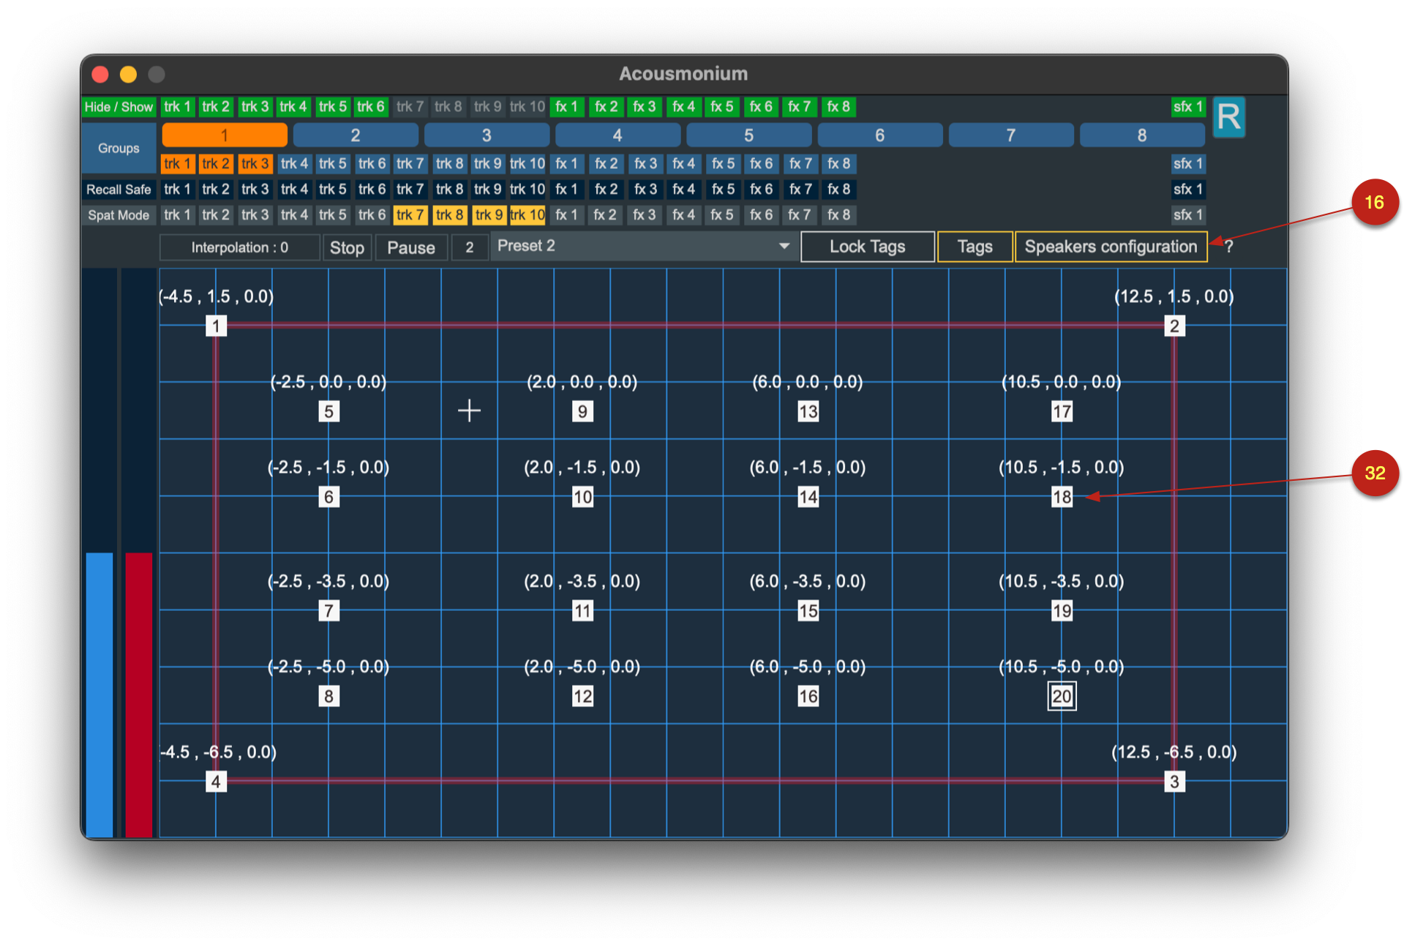
Task: Select speaker marker 11
Action: [x=582, y=610]
